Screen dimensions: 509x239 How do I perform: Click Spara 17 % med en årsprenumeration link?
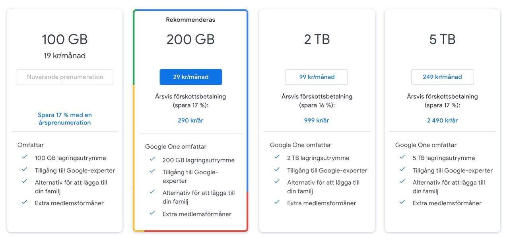coord(65,119)
